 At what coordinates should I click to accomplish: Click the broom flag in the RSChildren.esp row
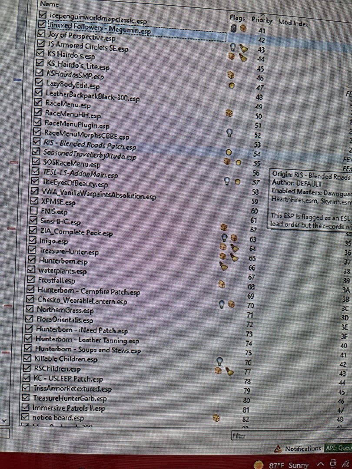(x=229, y=371)
